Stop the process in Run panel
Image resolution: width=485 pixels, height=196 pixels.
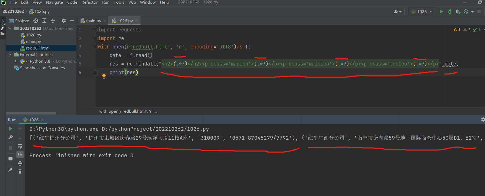(11, 148)
